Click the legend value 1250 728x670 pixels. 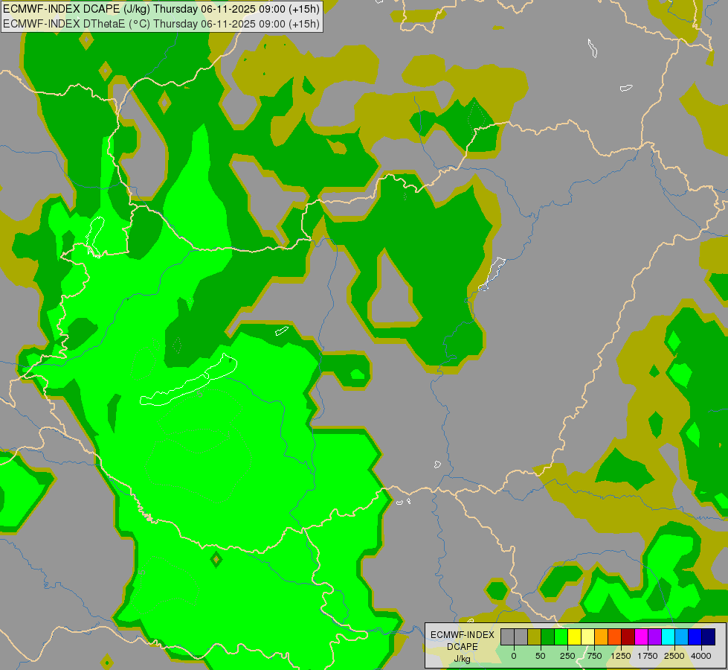621,656
